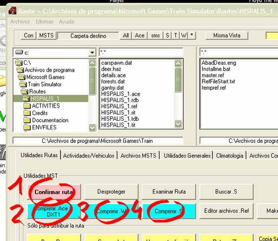Toggle the MSTS button in toolbar

pyautogui.click(x=46, y=35)
